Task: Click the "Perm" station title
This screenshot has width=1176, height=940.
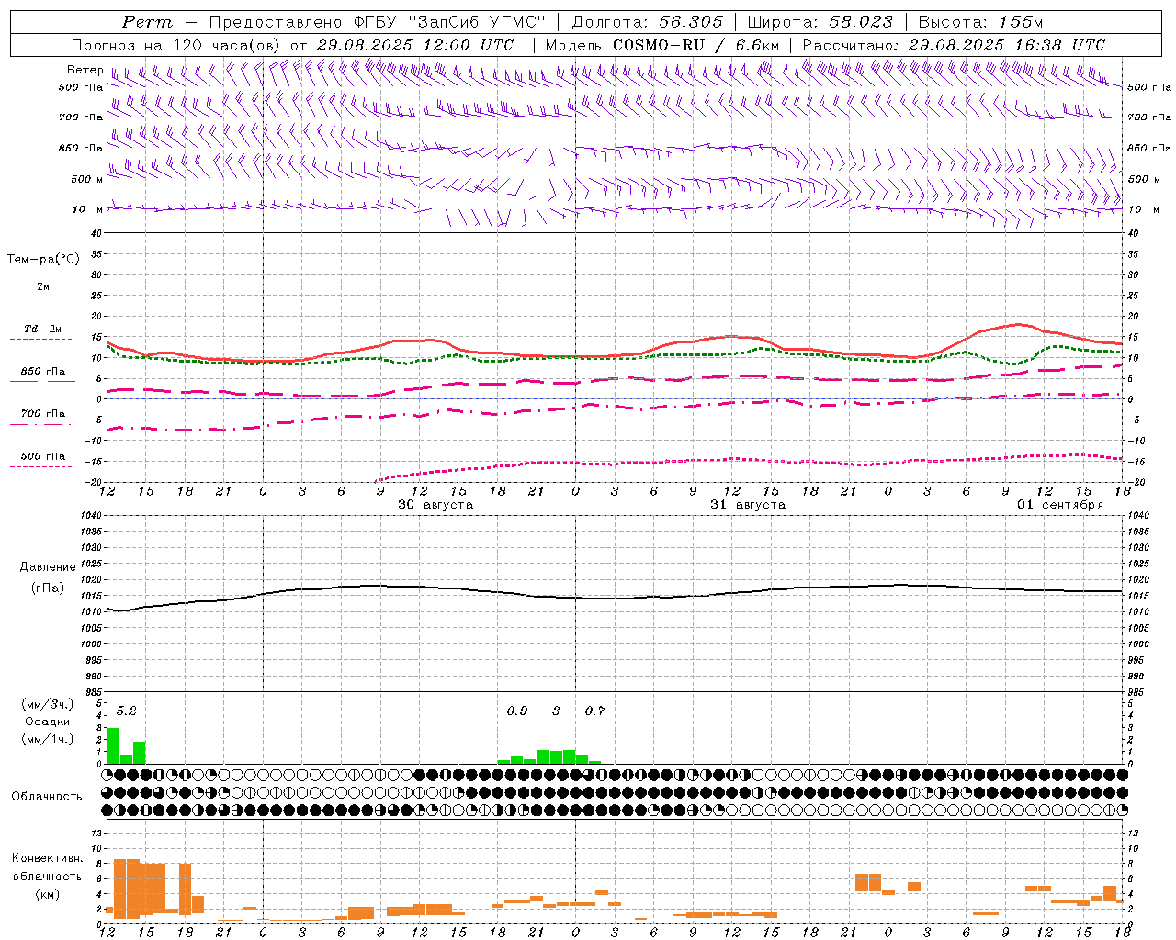Action: tap(148, 22)
